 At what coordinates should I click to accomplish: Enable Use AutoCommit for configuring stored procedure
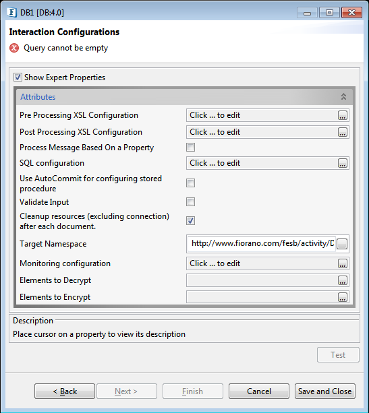pos(190,183)
